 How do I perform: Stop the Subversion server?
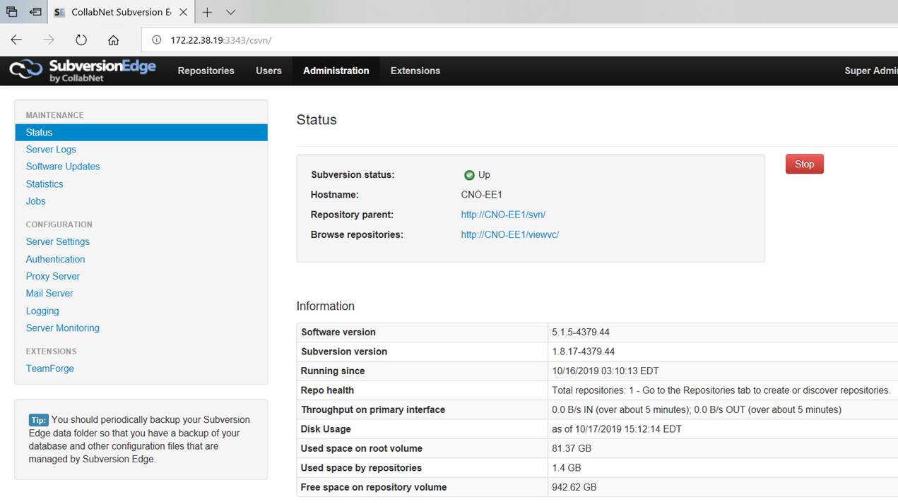805,164
